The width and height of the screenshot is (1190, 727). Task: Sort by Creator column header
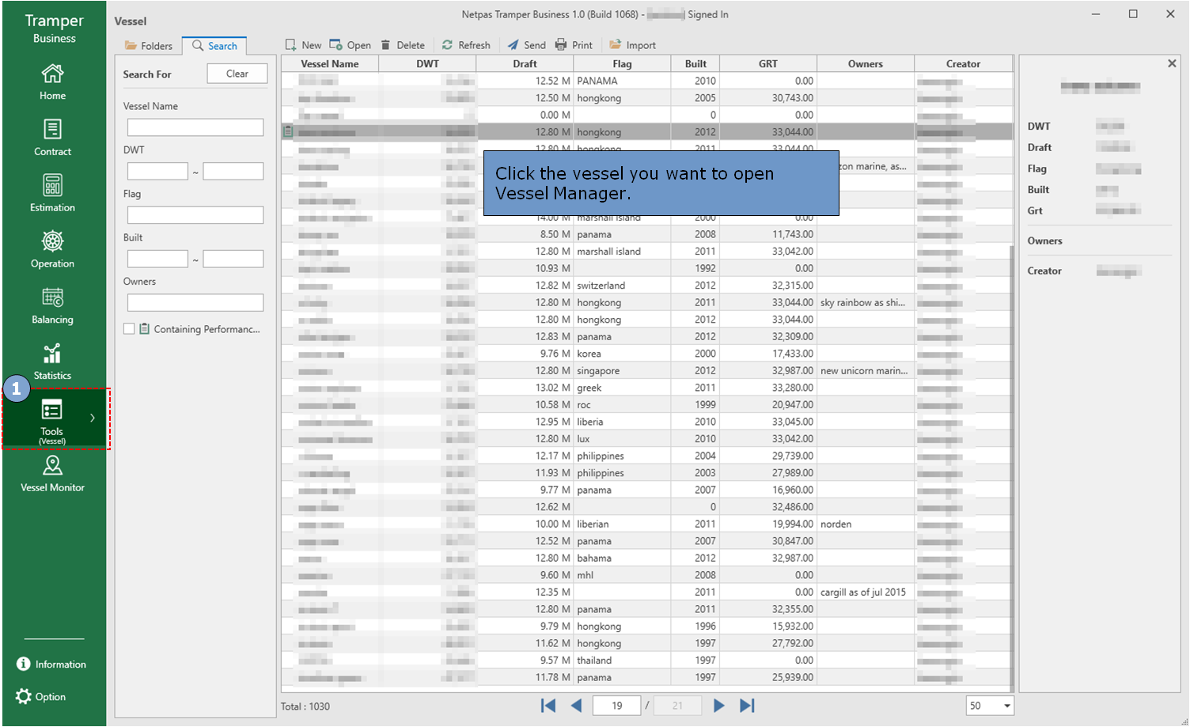tap(963, 64)
